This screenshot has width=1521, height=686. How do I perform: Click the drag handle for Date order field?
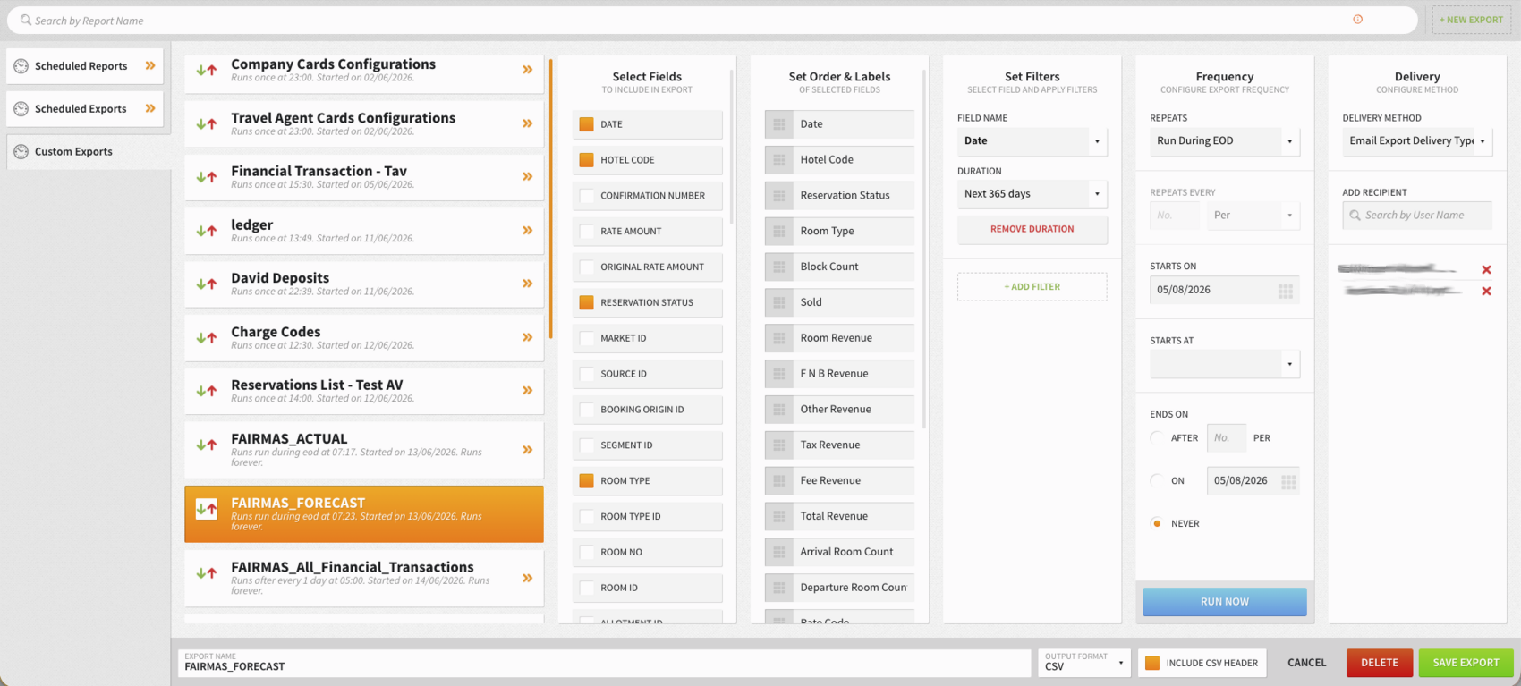click(x=779, y=124)
